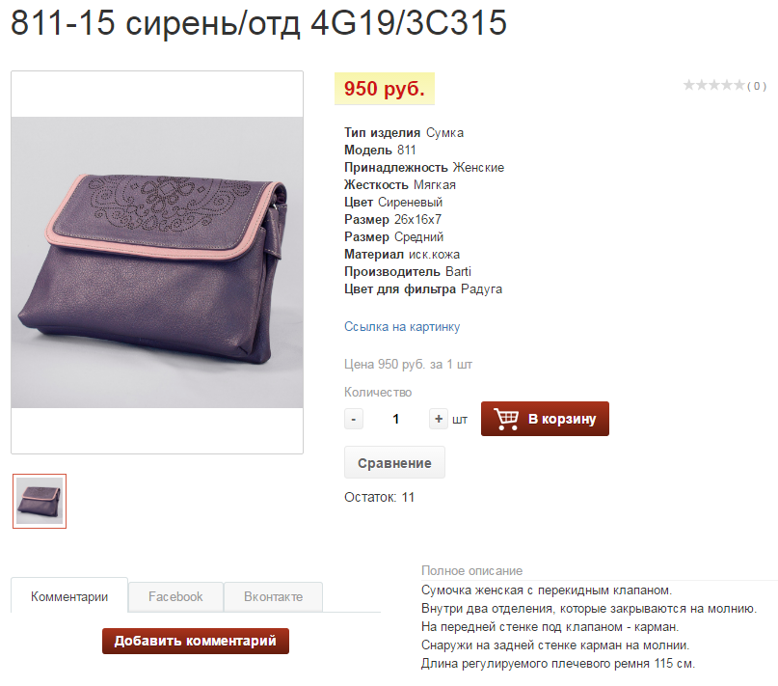Click the third rating star

[714, 86]
